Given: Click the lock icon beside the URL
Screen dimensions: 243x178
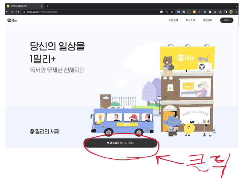Looking at the screenshot, I should [x=24, y=12].
